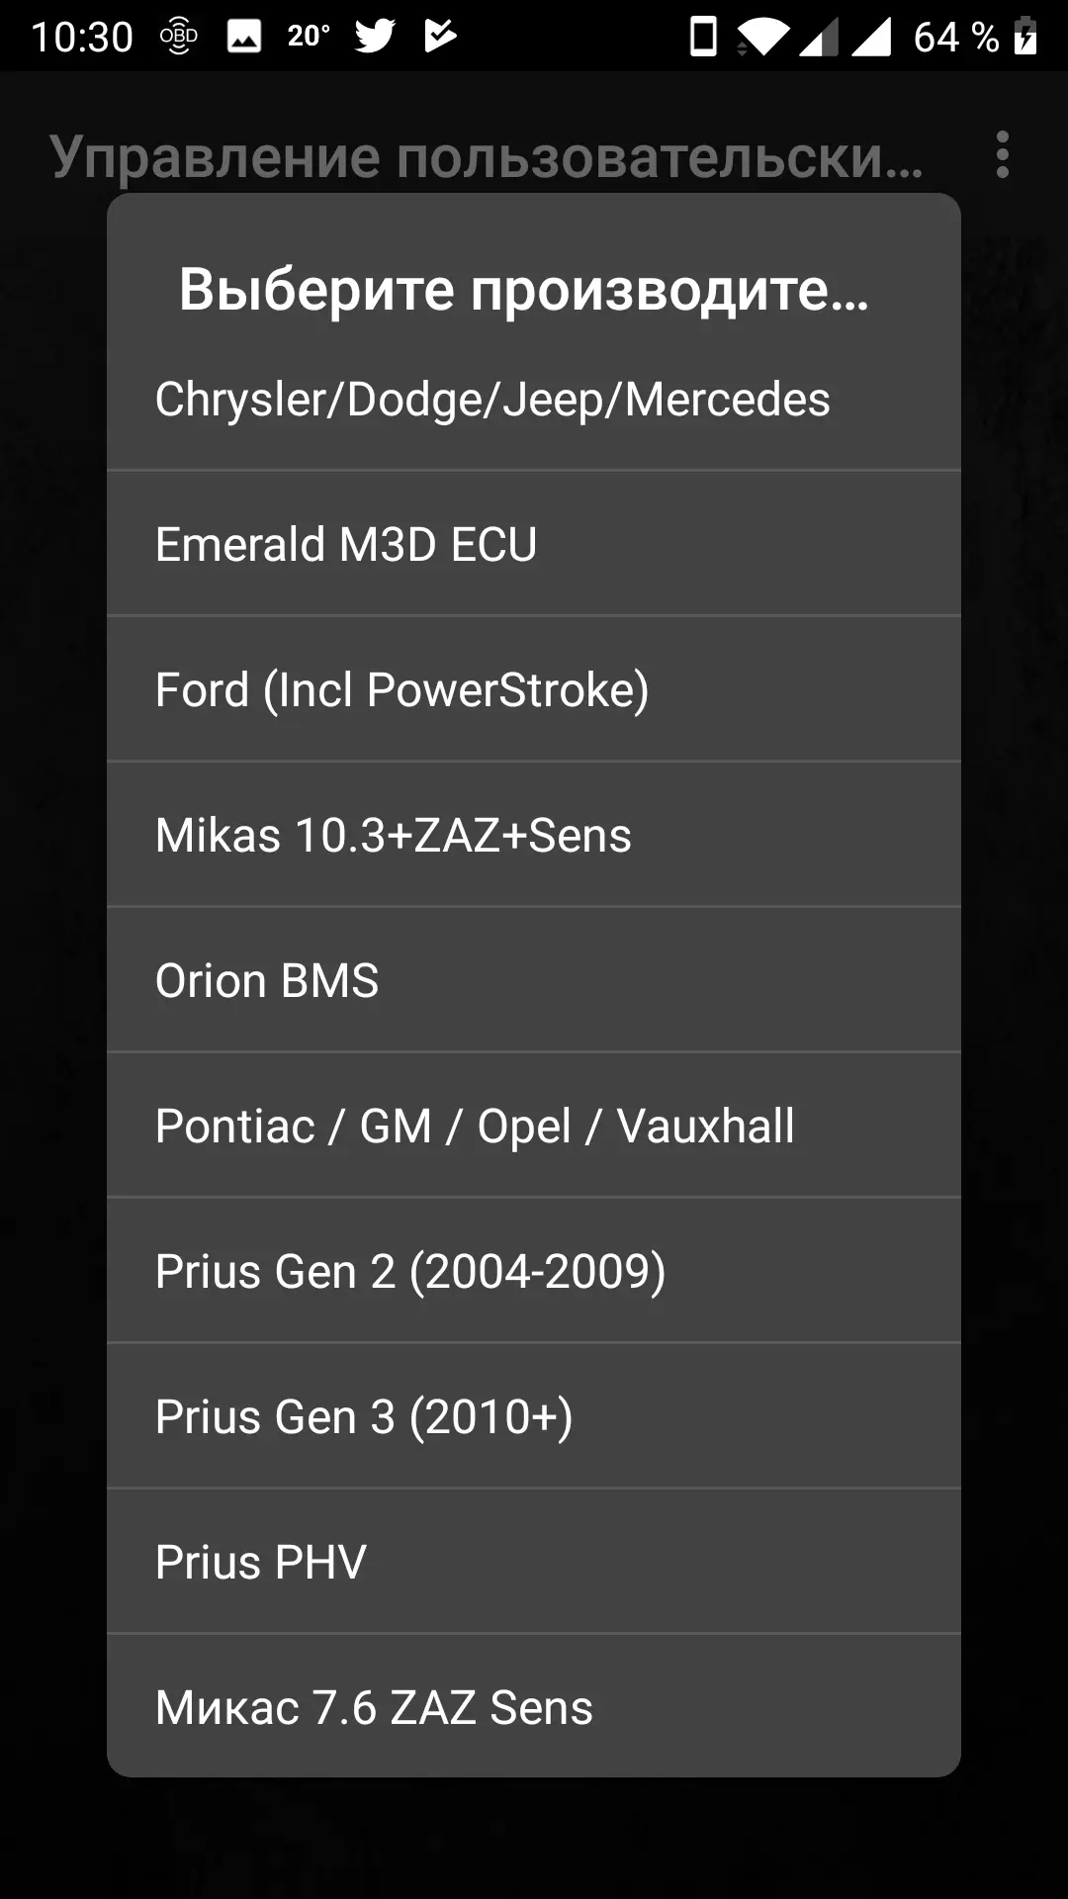Tap the Управление пользовательски… header title
The height and width of the screenshot is (1899, 1068).
tap(487, 156)
